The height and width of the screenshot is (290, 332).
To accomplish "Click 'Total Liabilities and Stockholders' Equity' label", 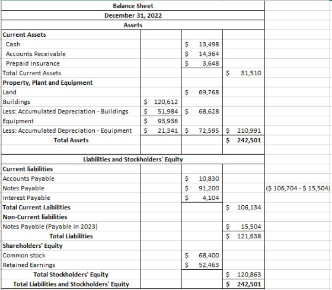I will (x=71, y=284).
